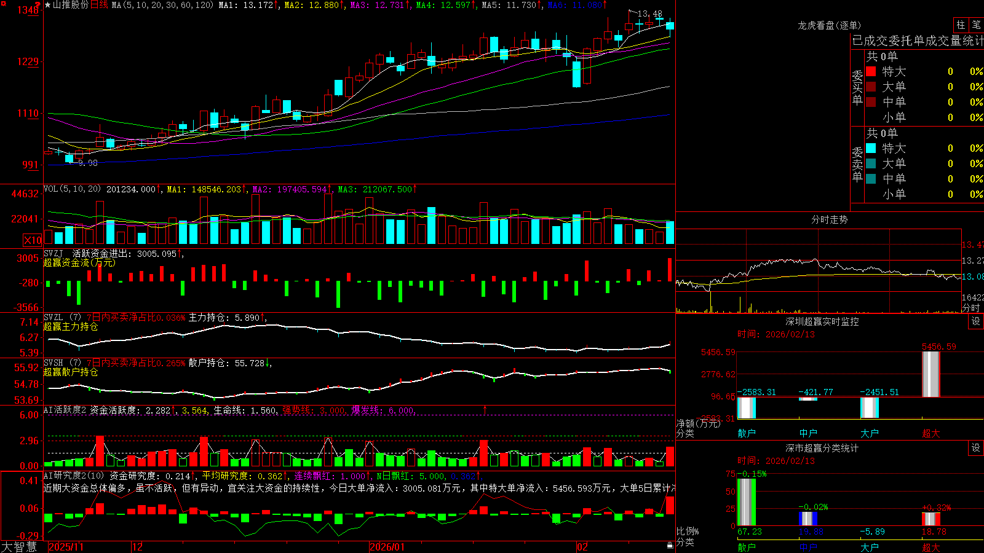Click the 深圳超赢实时监控 panel title
Screen dimensions: 984x553
click(x=822, y=321)
